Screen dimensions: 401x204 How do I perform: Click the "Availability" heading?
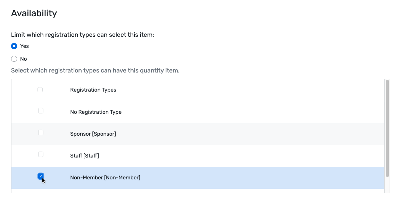(x=34, y=13)
